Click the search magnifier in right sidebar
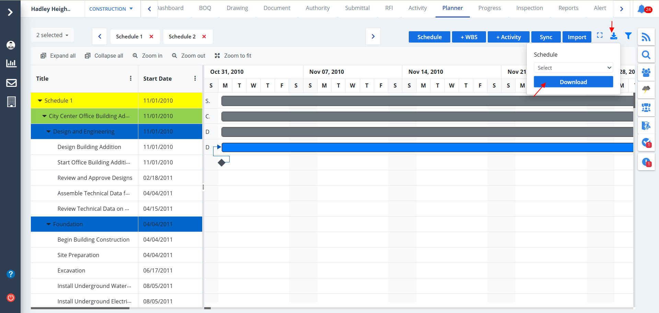The width and height of the screenshot is (659, 313). (x=646, y=55)
